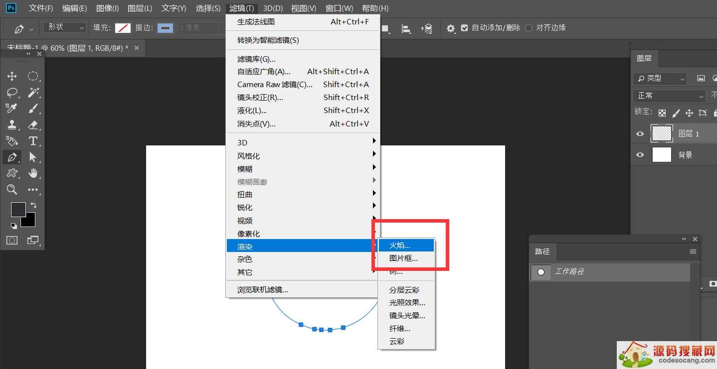Swap foreground and background colors
The height and width of the screenshot is (369, 717).
point(33,205)
